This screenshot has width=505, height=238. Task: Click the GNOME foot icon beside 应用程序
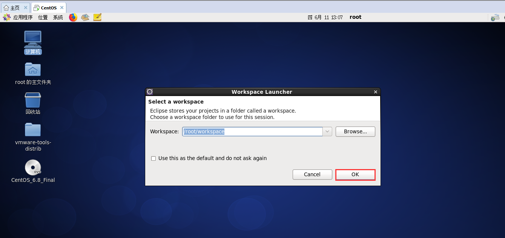click(x=7, y=17)
